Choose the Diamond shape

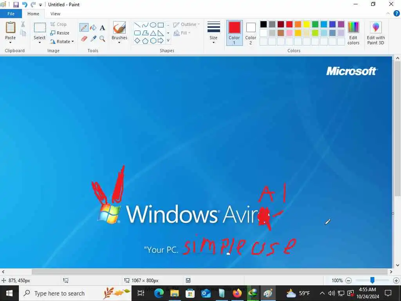point(137,41)
